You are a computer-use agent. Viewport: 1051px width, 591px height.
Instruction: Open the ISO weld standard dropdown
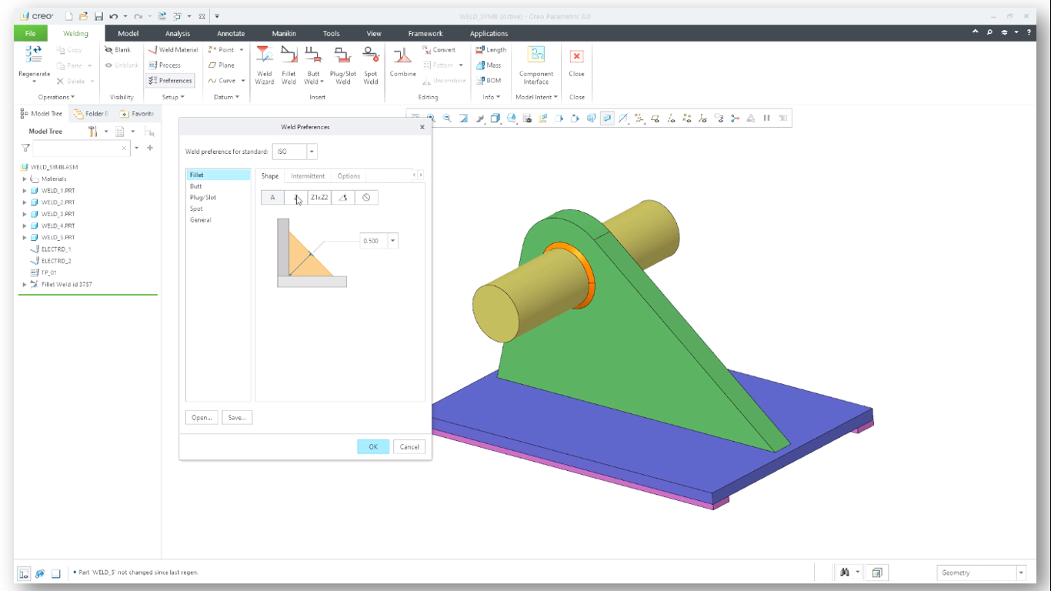[312, 152]
